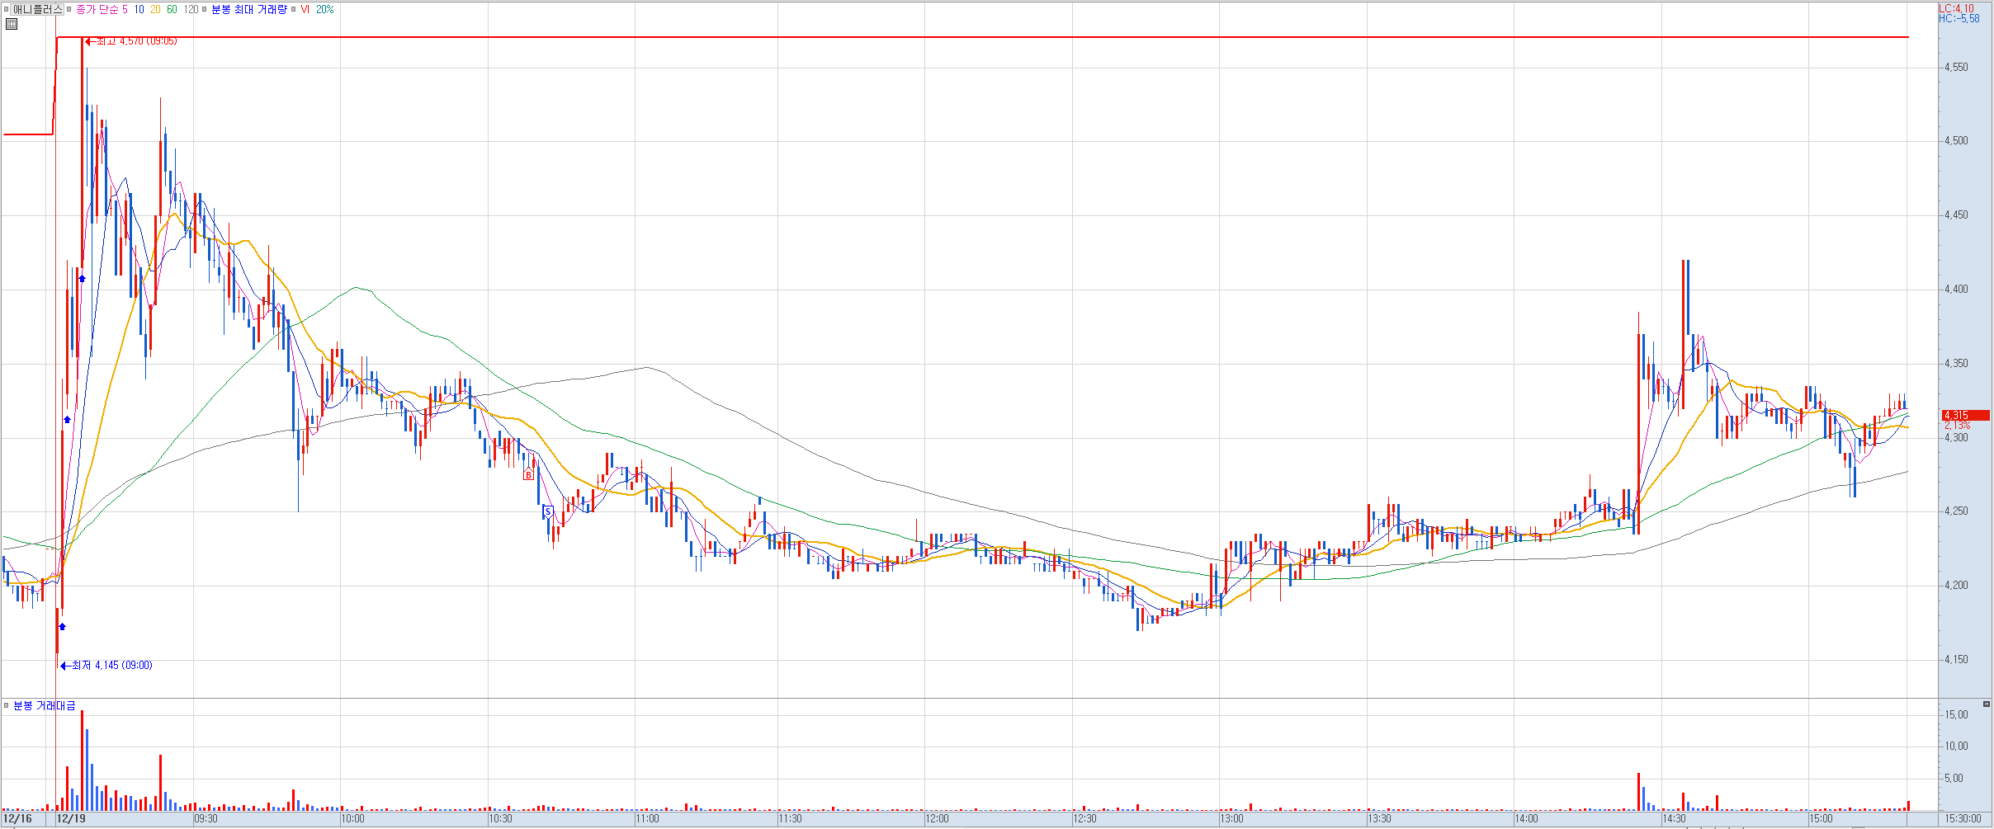
Task: Click the 2.13% change rate label
Action: click(1957, 426)
